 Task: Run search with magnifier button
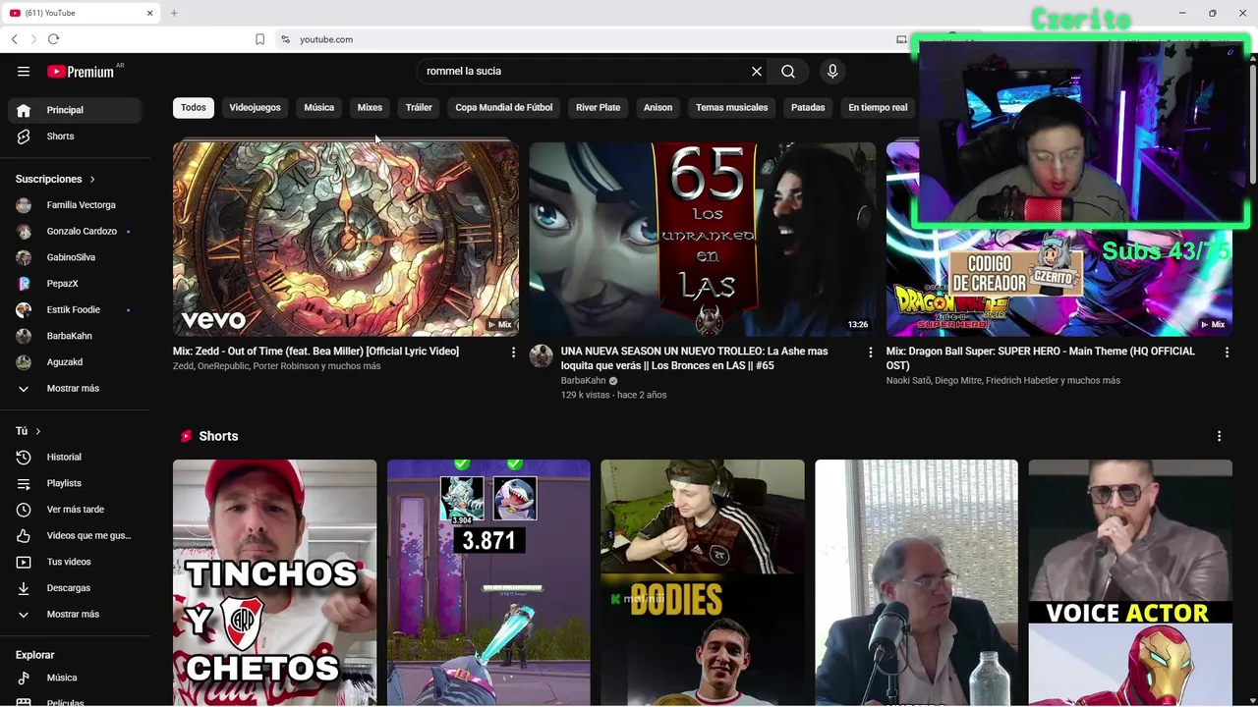[x=788, y=71]
